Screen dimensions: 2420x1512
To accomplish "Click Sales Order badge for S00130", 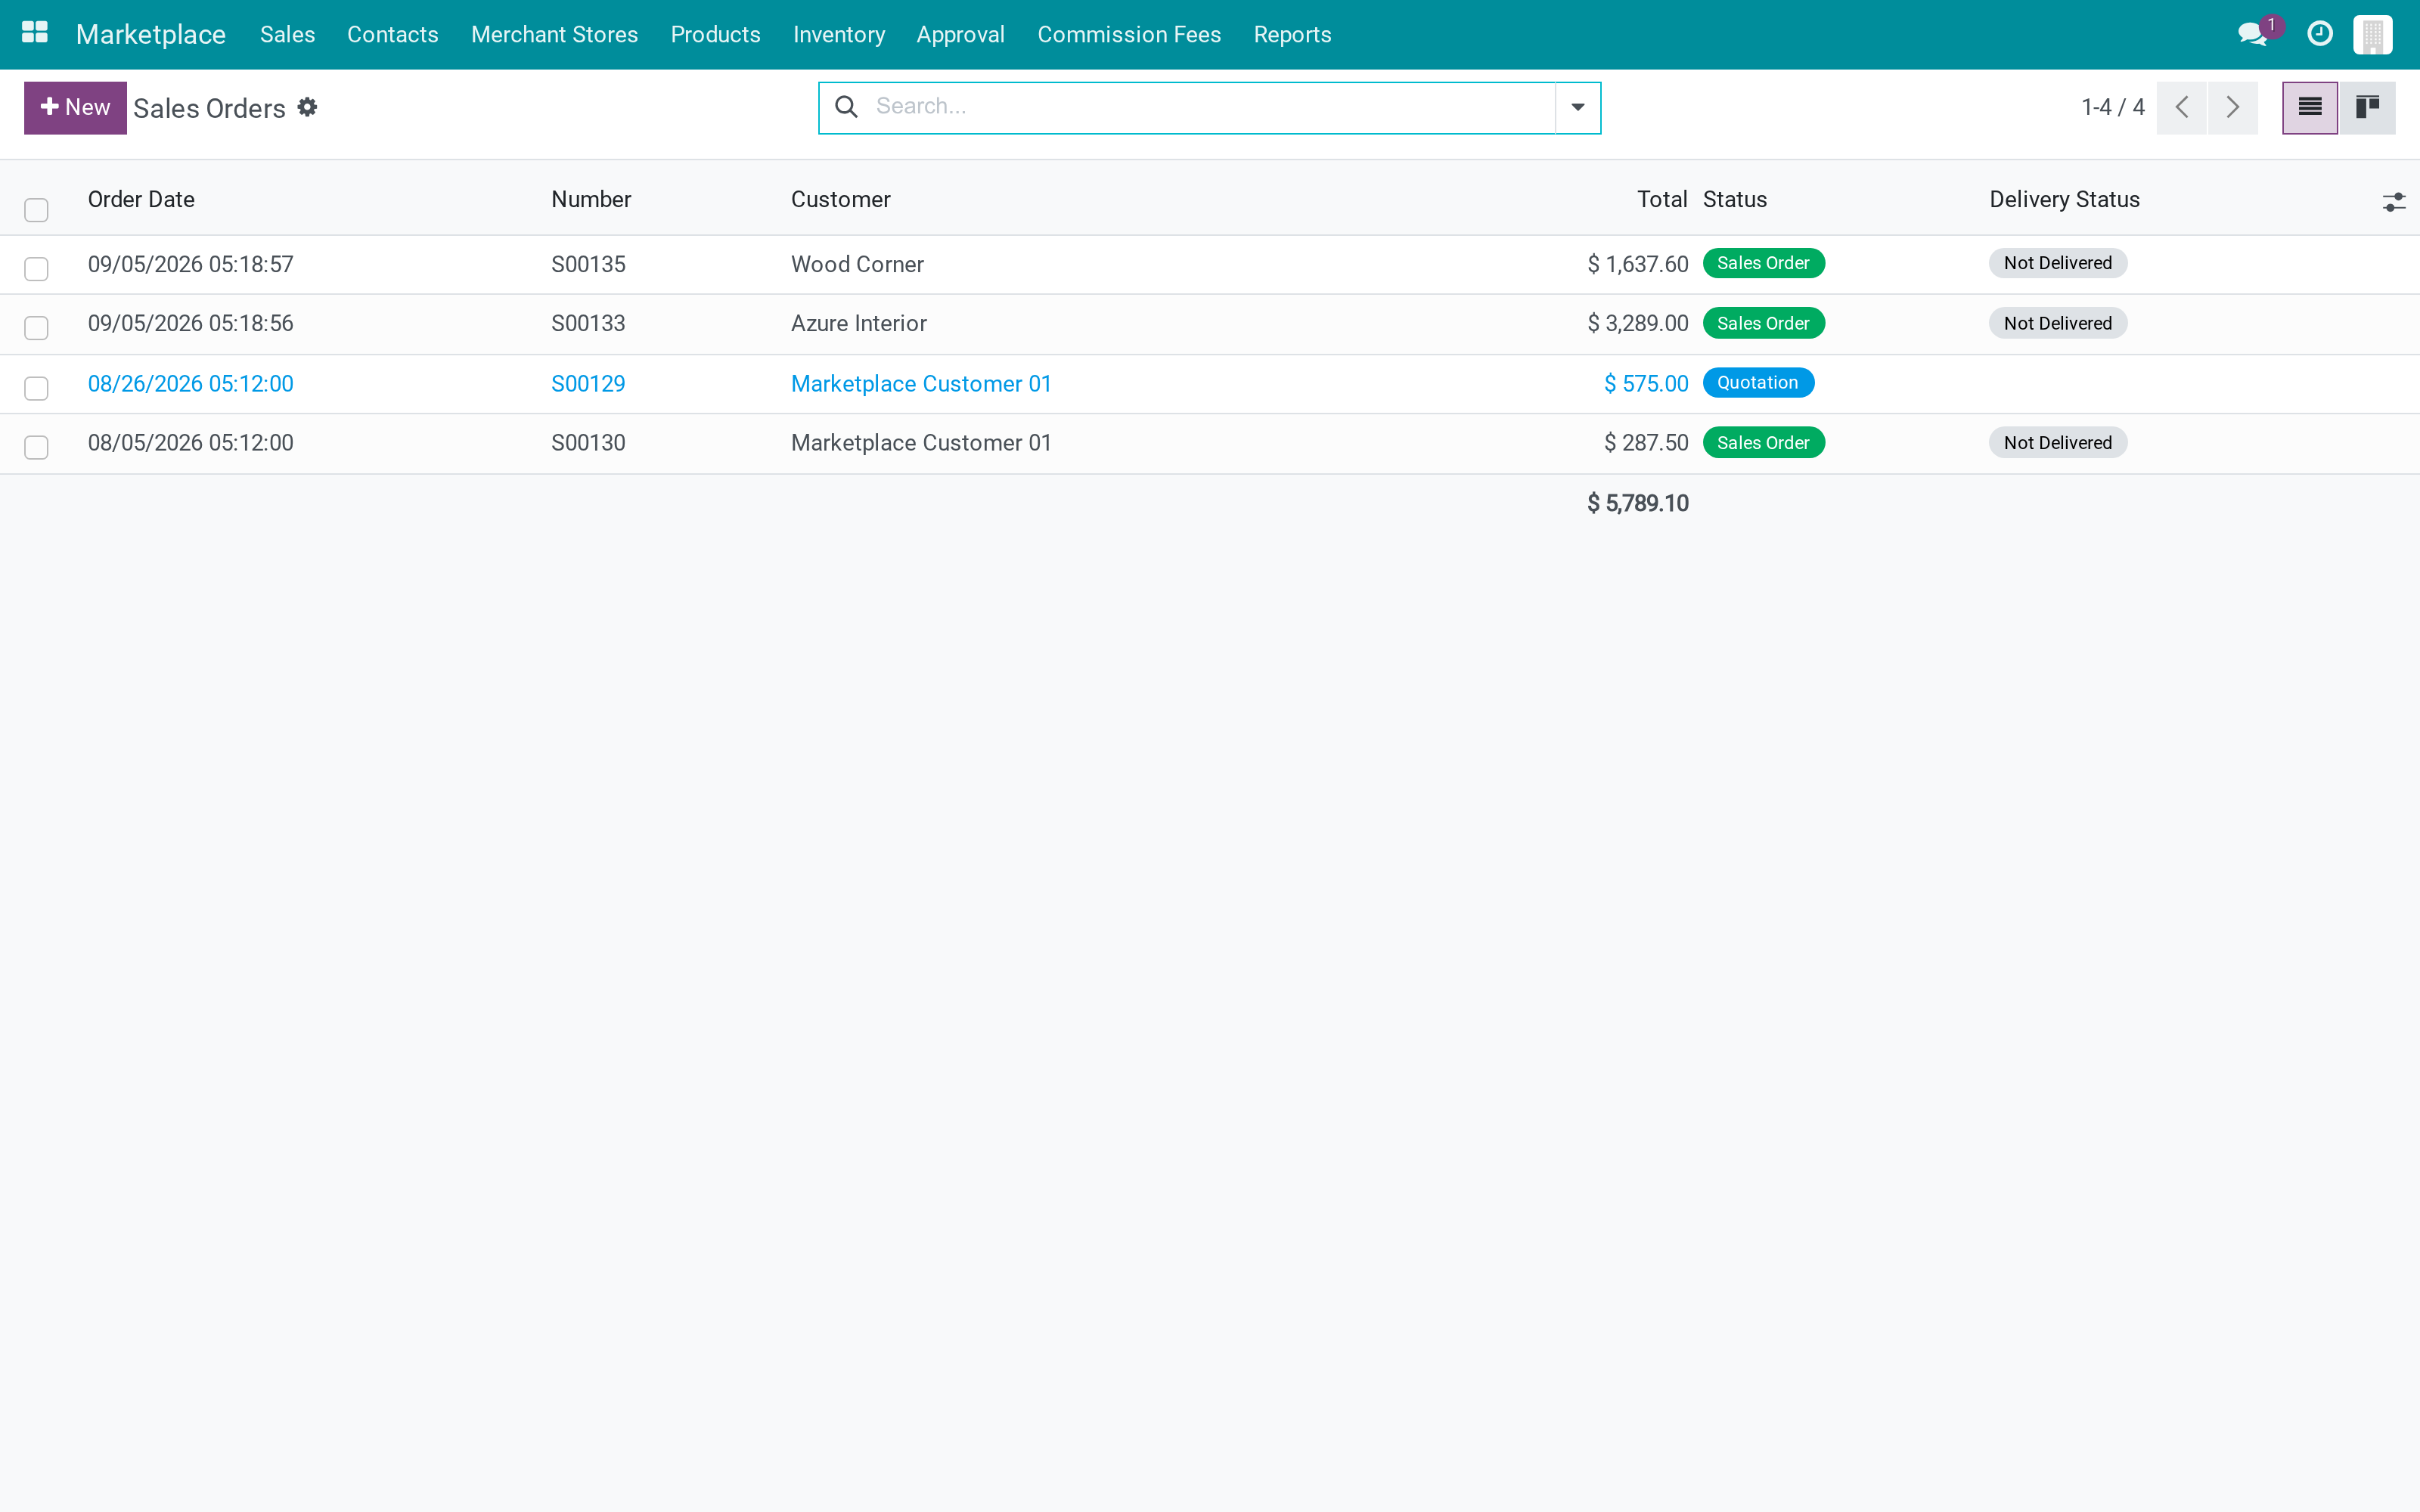I will (x=1763, y=442).
